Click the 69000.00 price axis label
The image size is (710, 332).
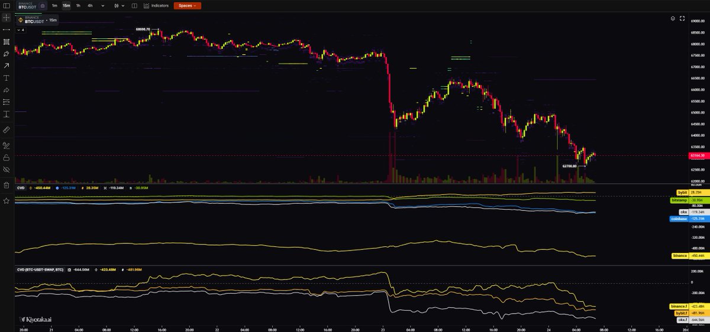[696, 21]
